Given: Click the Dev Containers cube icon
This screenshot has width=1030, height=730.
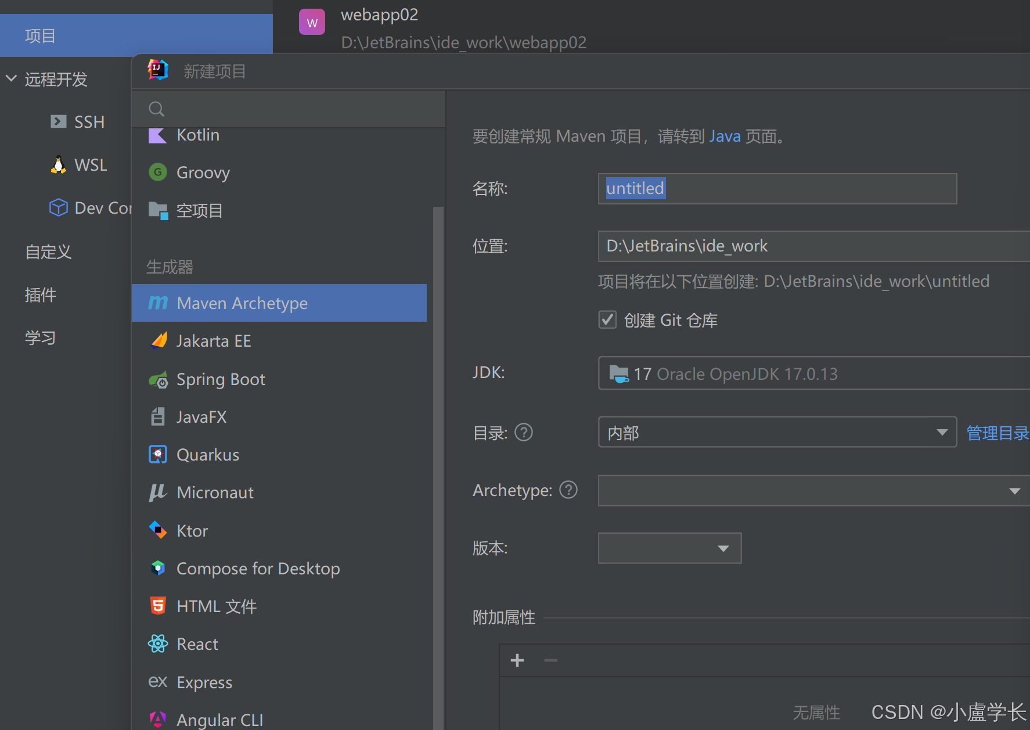Looking at the screenshot, I should click(58, 207).
